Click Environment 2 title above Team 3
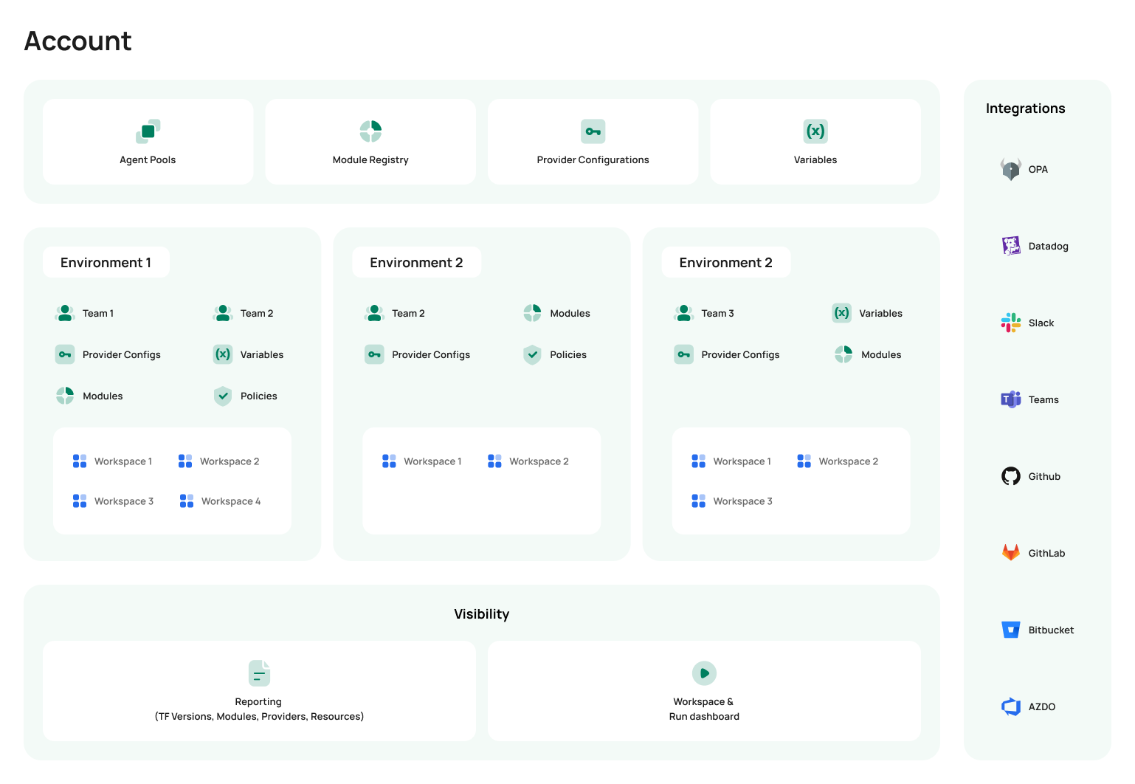Screen dimensions: 1135x784 point(726,263)
